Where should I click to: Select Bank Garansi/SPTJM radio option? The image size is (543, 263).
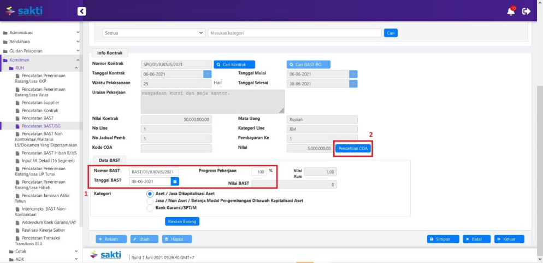150,208
